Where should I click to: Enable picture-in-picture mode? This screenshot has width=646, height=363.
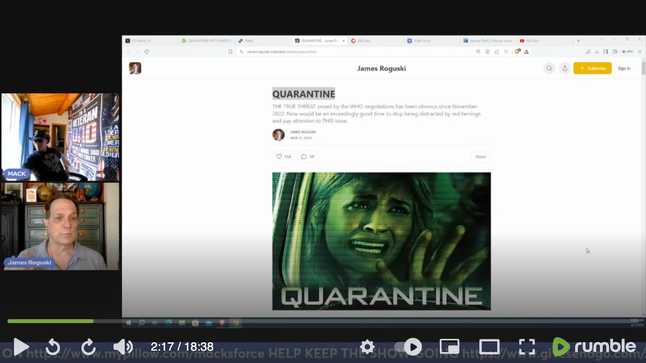pos(449,347)
